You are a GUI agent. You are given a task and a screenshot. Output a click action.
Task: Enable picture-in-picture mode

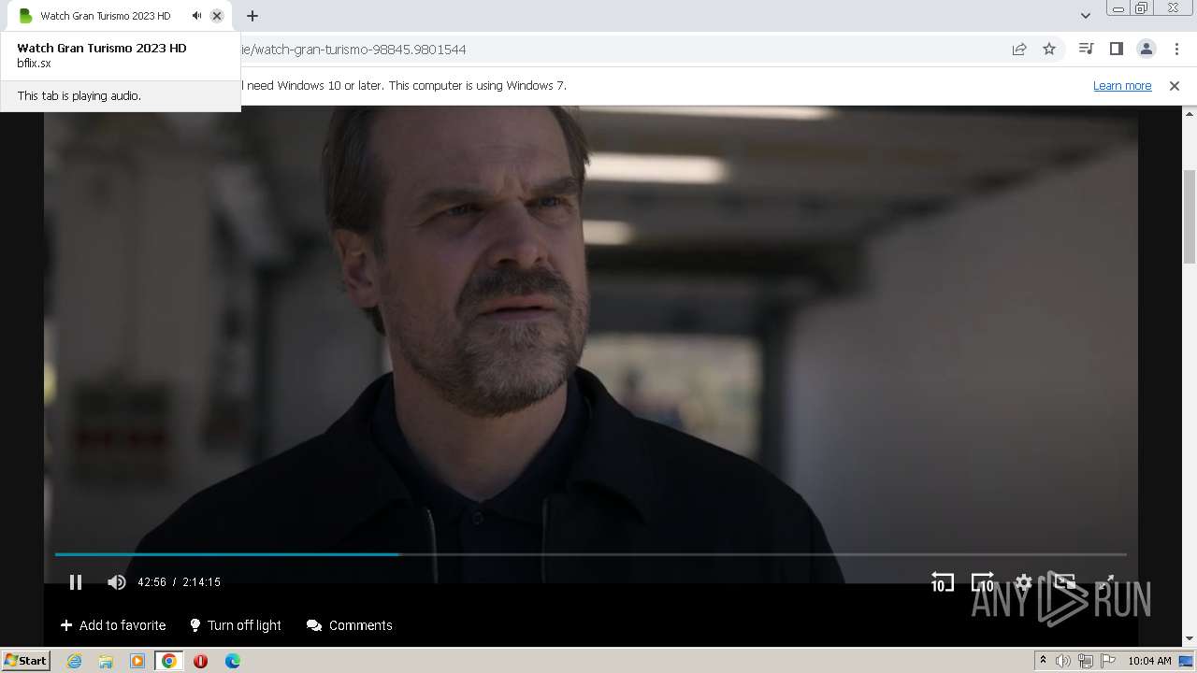[x=1065, y=581]
